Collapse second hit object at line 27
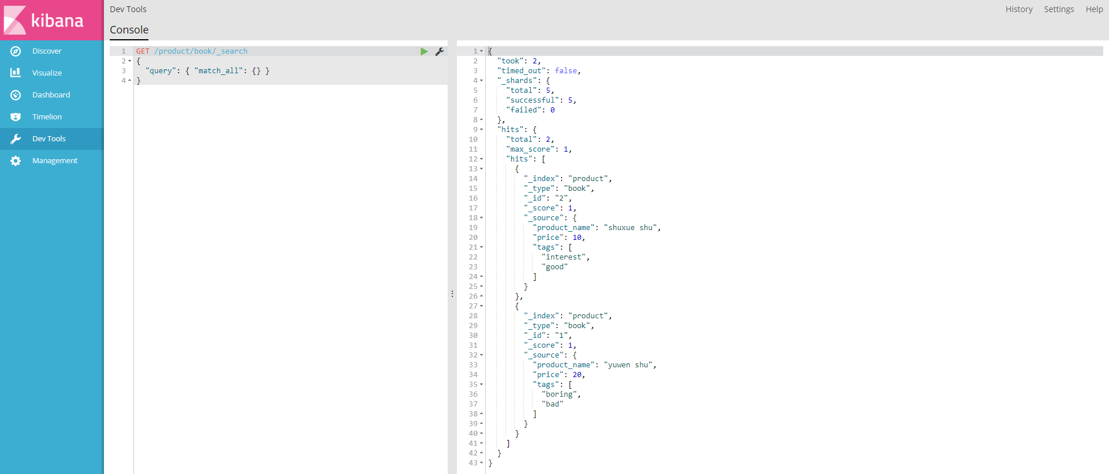Screen dimensions: 1109x474 point(482,306)
